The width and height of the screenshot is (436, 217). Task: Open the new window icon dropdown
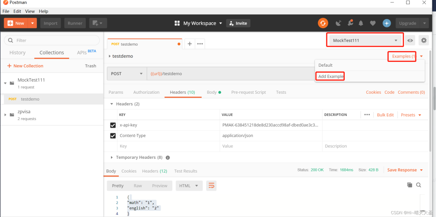98,23
